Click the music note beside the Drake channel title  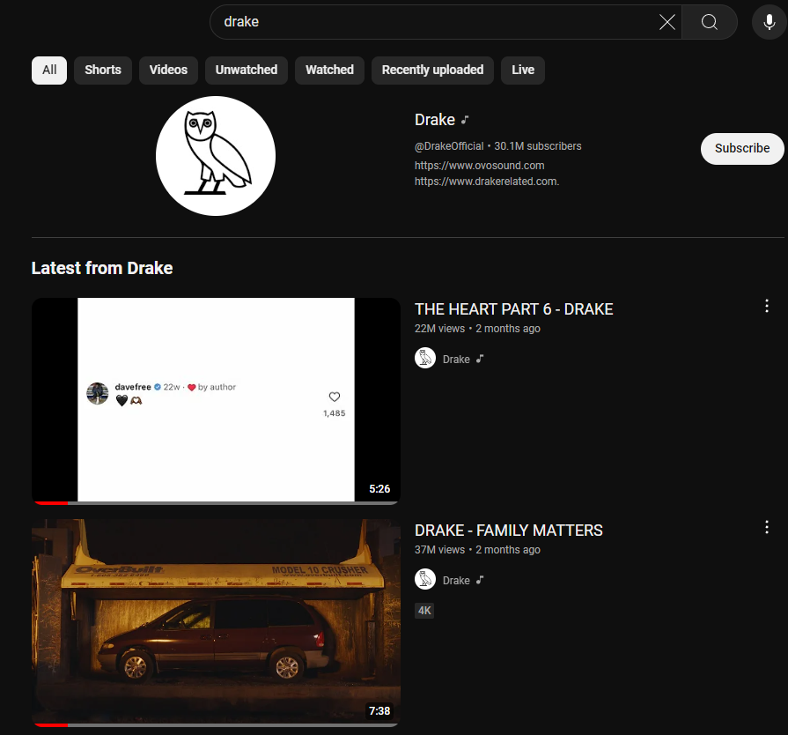click(x=465, y=120)
